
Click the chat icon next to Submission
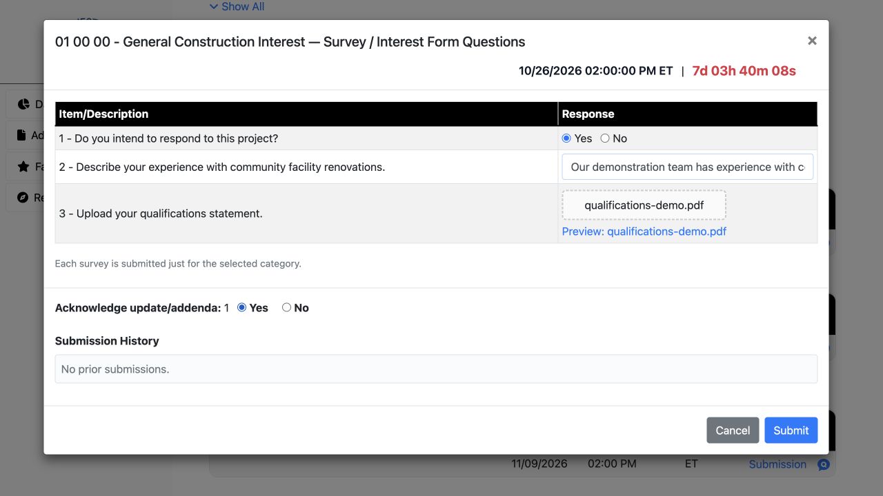pyautogui.click(x=823, y=464)
